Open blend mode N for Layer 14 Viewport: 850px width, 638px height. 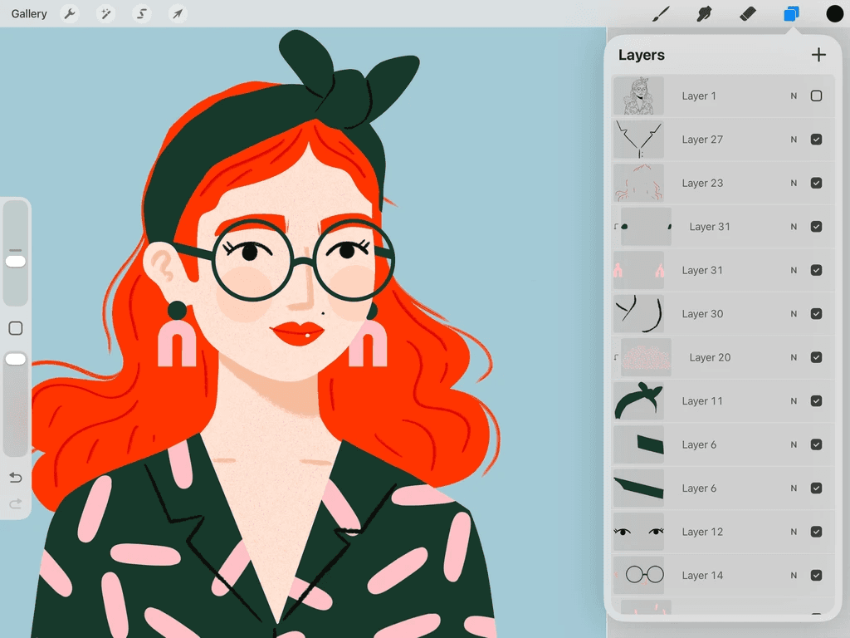(x=794, y=575)
